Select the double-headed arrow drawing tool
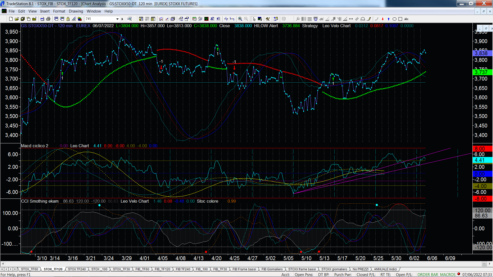The image size is (493, 277). point(351,19)
